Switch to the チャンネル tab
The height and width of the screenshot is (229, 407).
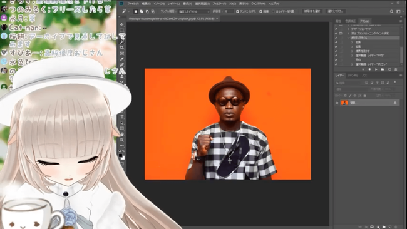coord(353,76)
